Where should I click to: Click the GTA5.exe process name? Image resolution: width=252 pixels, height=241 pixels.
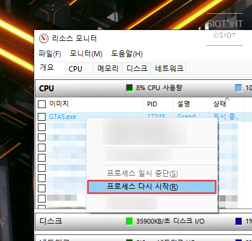click(62, 117)
